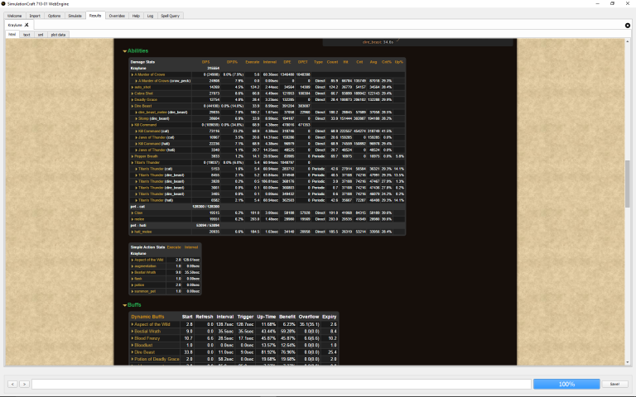Expand the Kill Command ability row
Image resolution: width=636 pixels, height=397 pixels.
[x=147, y=125]
